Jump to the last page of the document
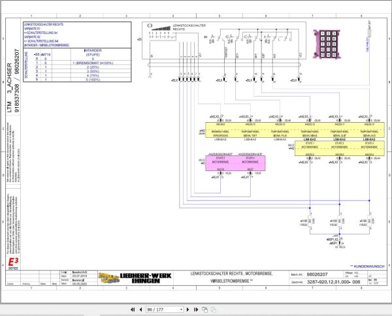392x316 pixels. click(196, 309)
